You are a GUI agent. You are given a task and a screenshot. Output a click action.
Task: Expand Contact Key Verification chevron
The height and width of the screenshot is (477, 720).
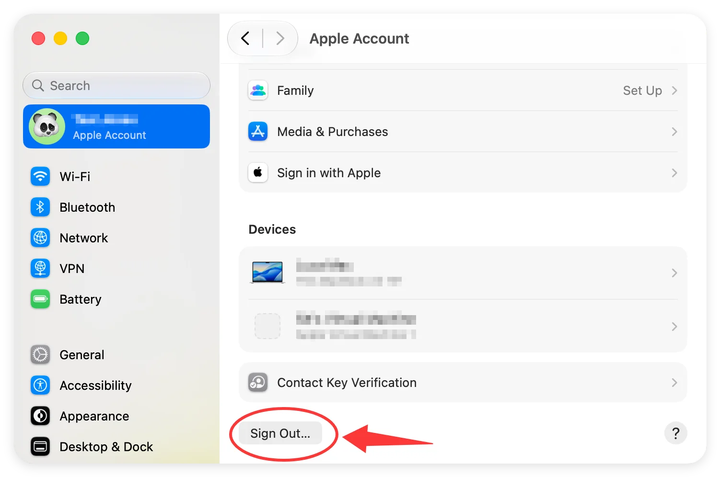tap(674, 383)
